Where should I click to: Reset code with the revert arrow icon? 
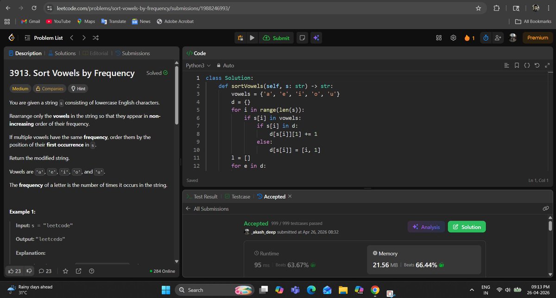coord(537,65)
